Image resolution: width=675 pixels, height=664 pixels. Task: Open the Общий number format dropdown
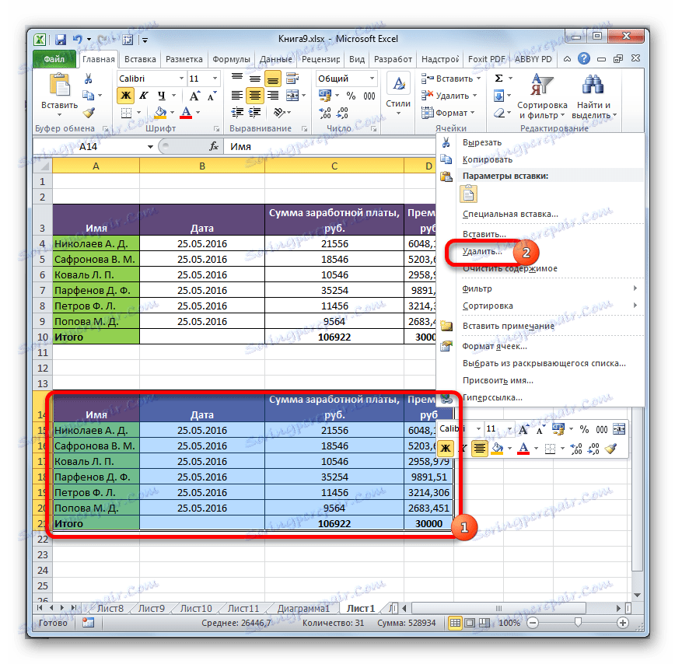pyautogui.click(x=372, y=79)
